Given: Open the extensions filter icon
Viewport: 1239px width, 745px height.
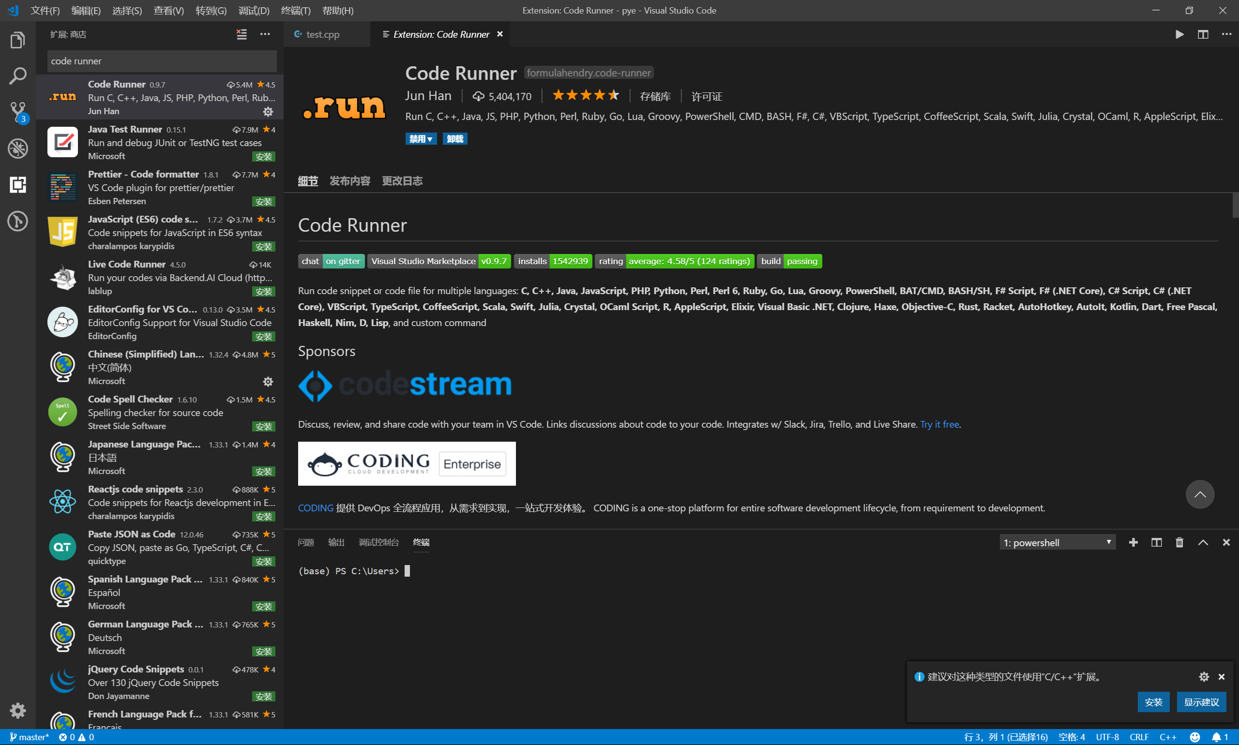Looking at the screenshot, I should pyautogui.click(x=242, y=34).
